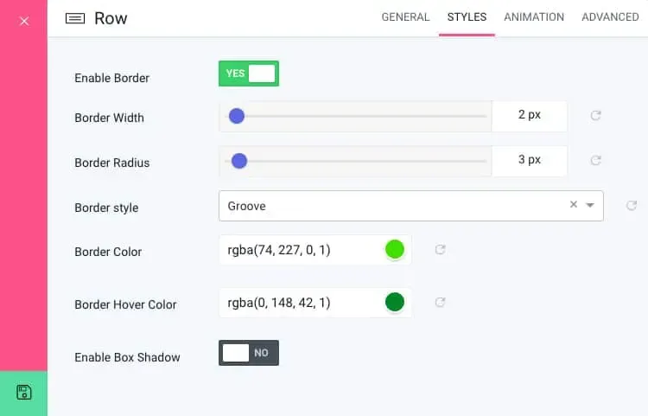Reset the Border style selection
Screen dimensions: 648x416
631,205
